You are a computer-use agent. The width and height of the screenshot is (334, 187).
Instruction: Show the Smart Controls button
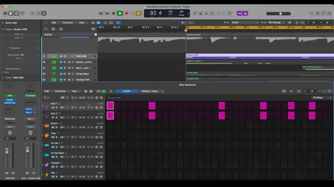32,14
